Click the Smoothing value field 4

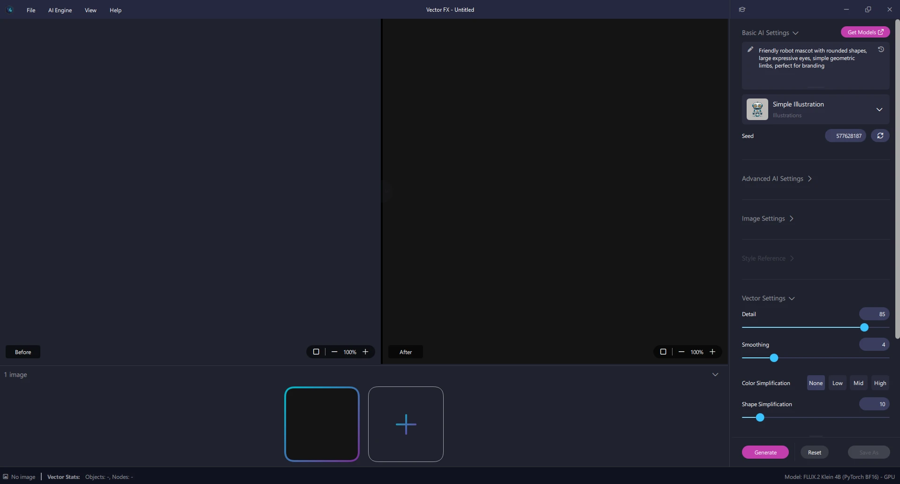pos(874,344)
